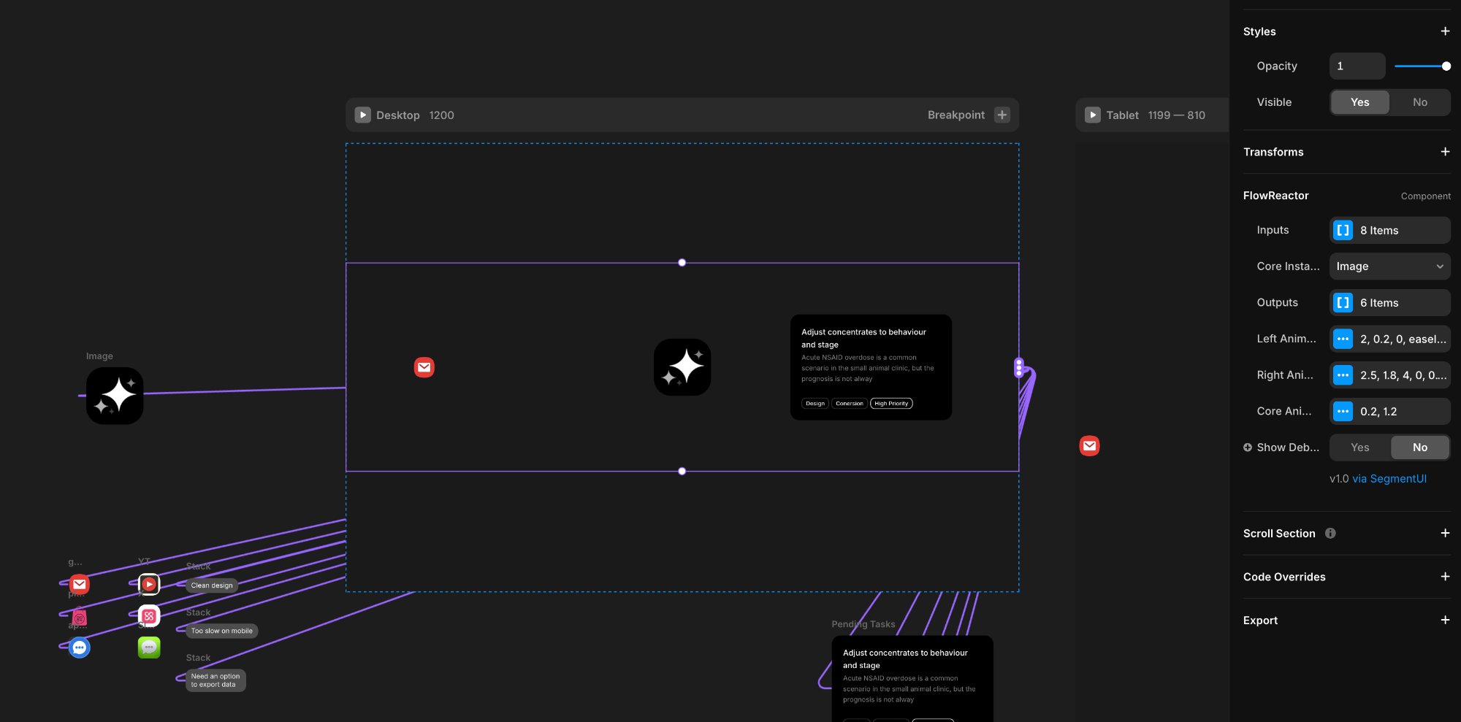1461x722 pixels.
Task: Click the Scroll Section info icon
Action: click(x=1330, y=534)
